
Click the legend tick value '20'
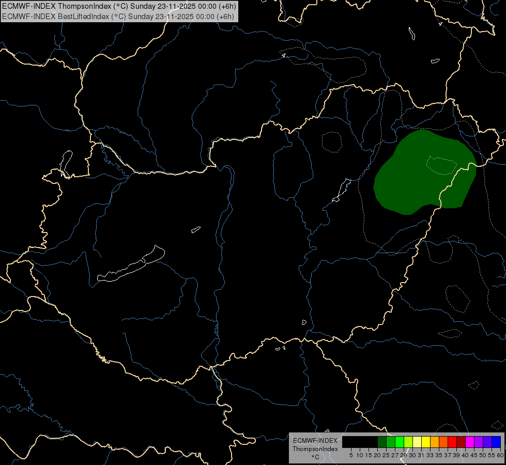click(x=378, y=455)
